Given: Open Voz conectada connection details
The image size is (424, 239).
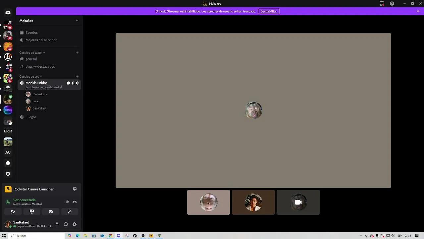Looking at the screenshot, I should point(24,200).
